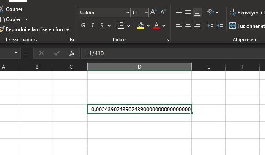
Task: Click Couper to cut selection
Action: (x=14, y=9)
